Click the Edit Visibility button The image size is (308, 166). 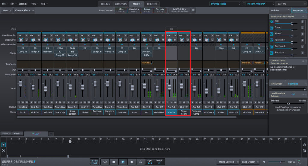tap(179, 10)
